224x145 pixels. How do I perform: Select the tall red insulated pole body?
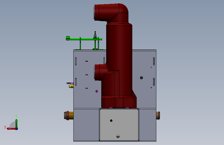coord(119,60)
